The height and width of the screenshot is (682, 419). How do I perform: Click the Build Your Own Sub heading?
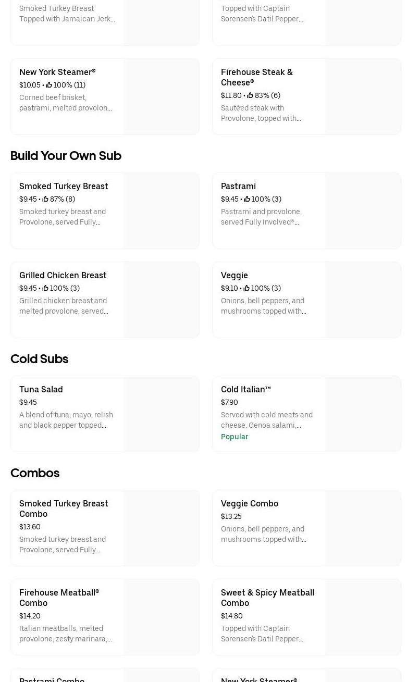66,156
